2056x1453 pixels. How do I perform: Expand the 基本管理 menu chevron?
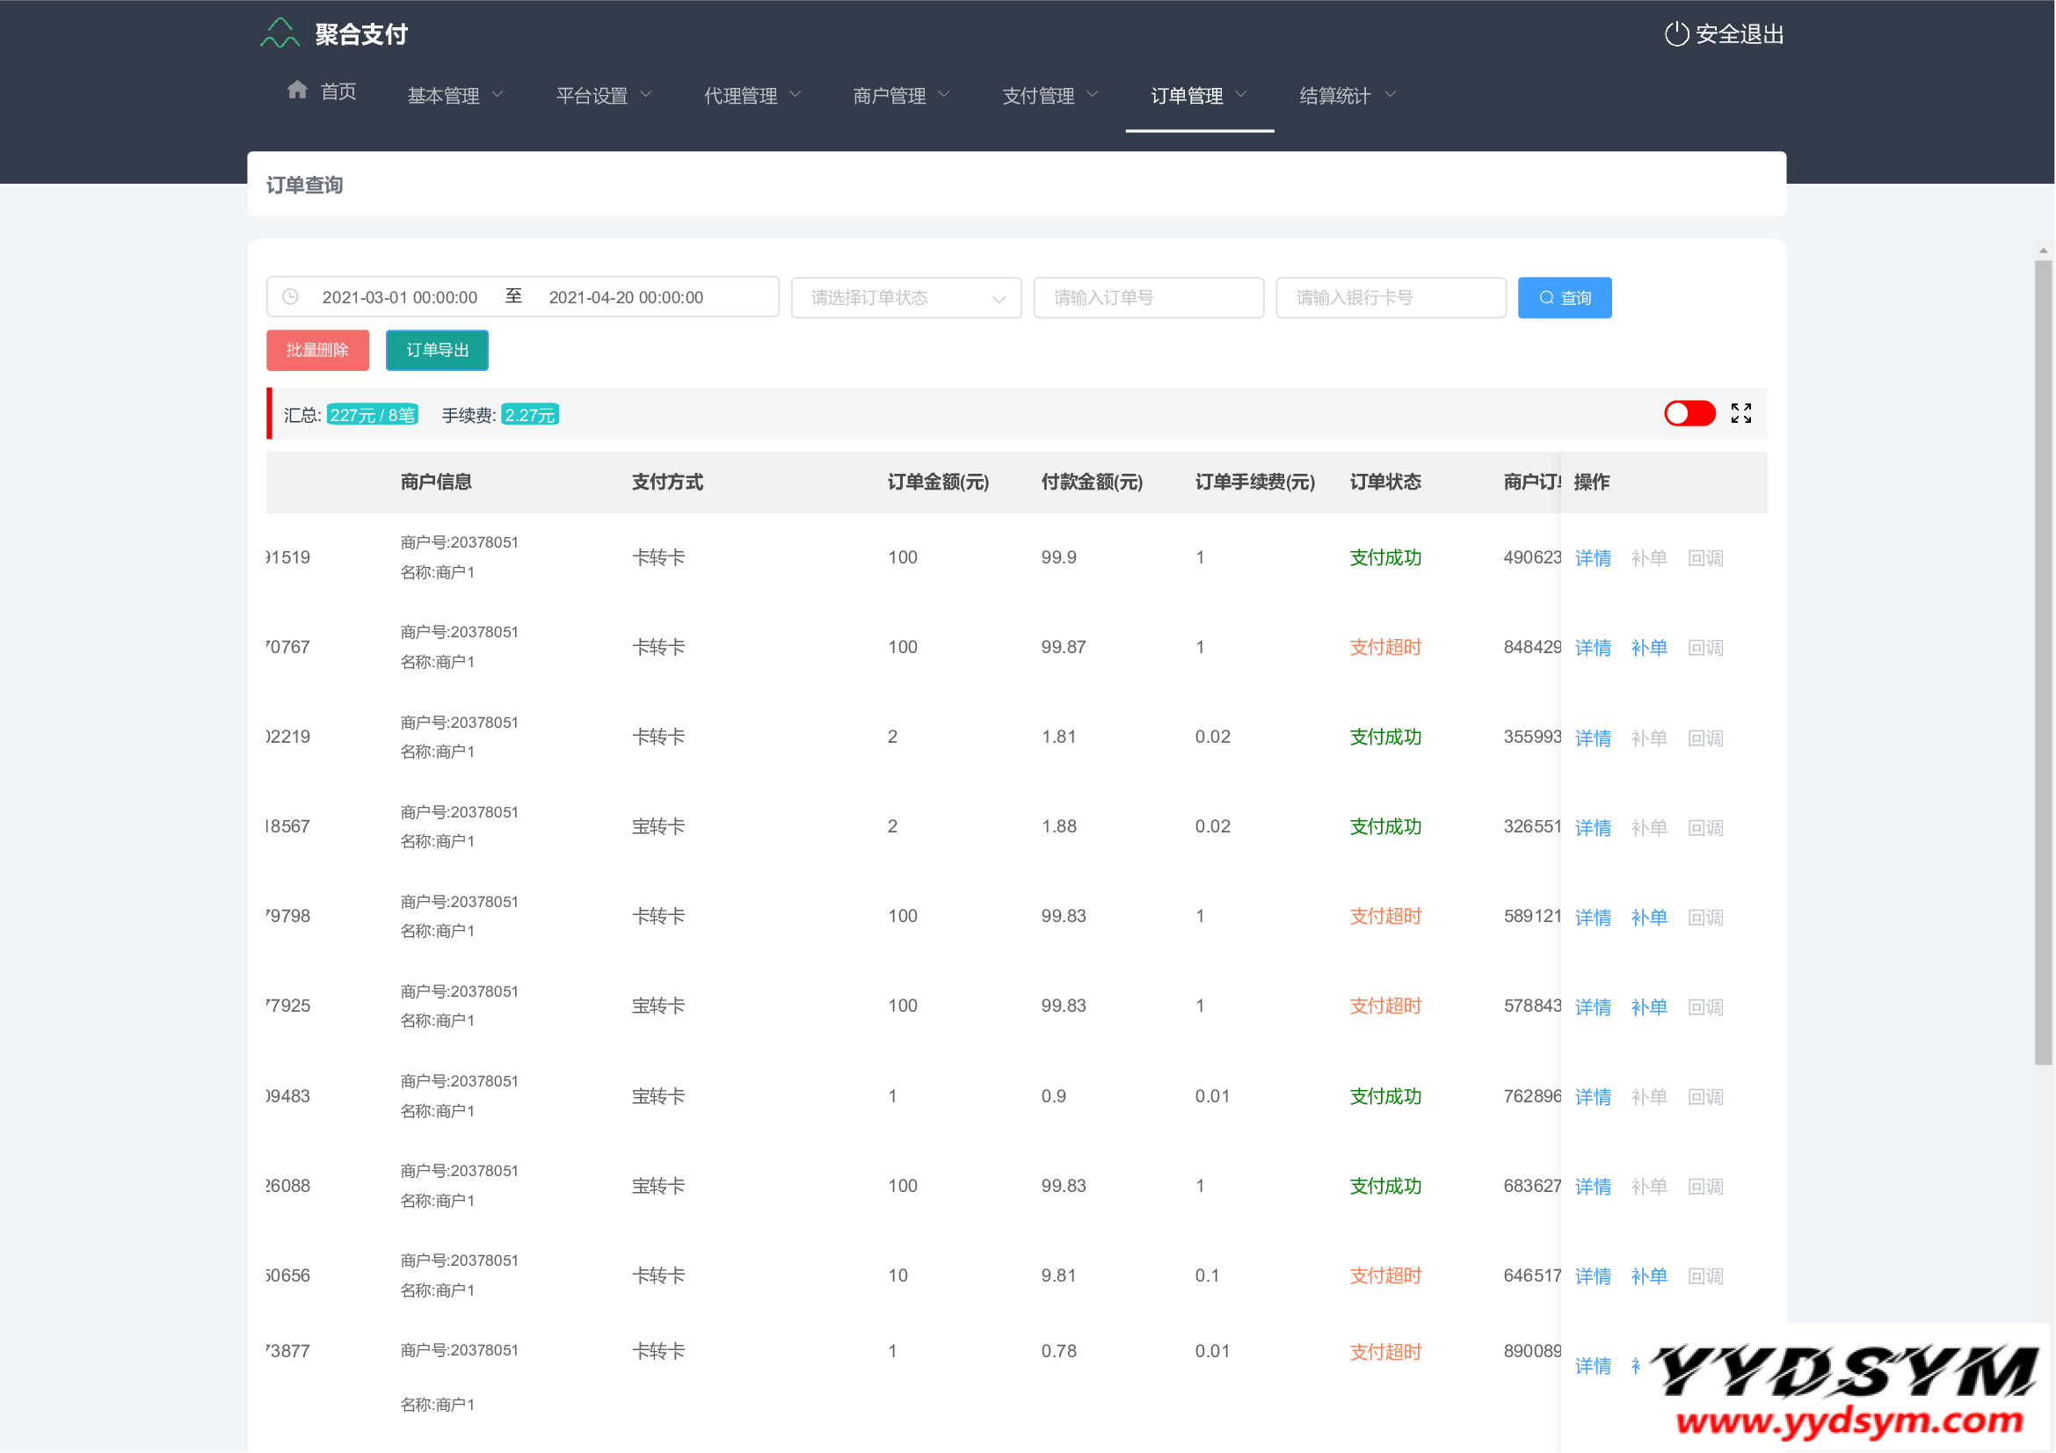coord(498,95)
